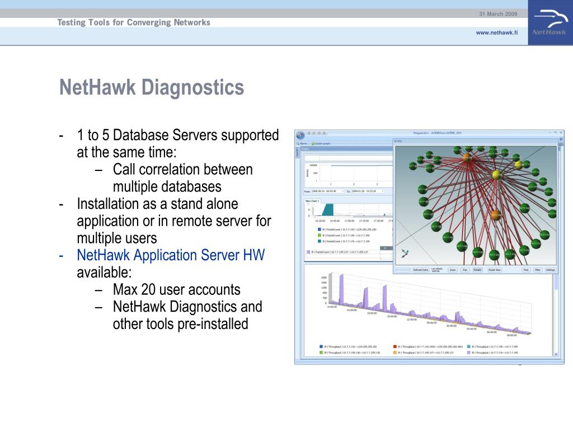Click teal PacketCount 10.7.7.176 legend swatch

(x=320, y=241)
